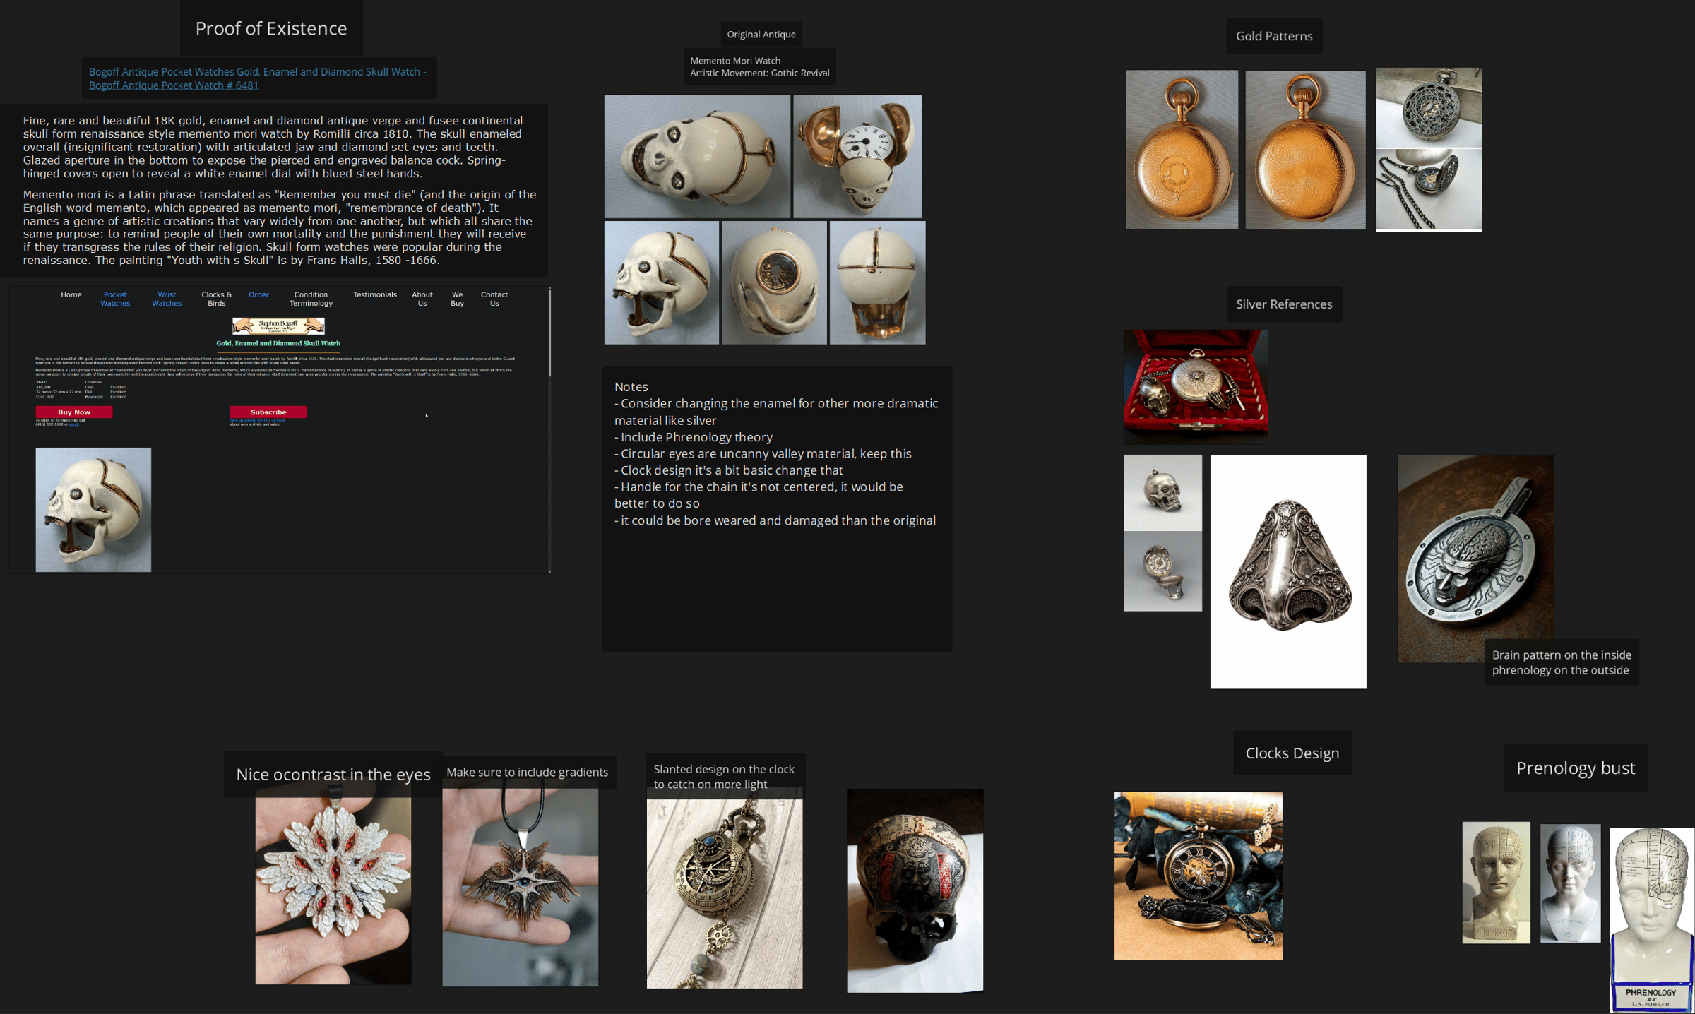
Task: Click the red Buy Now button
Action: [x=74, y=412]
